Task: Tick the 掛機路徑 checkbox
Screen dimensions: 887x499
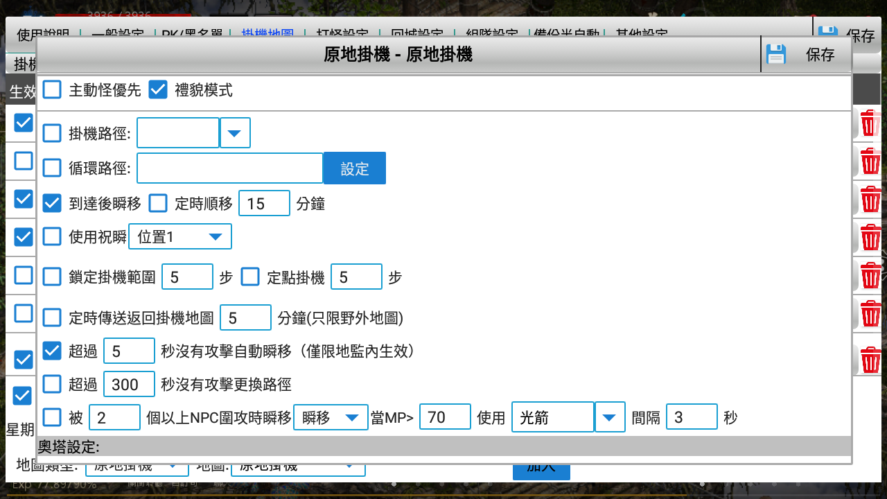Action: 52,132
